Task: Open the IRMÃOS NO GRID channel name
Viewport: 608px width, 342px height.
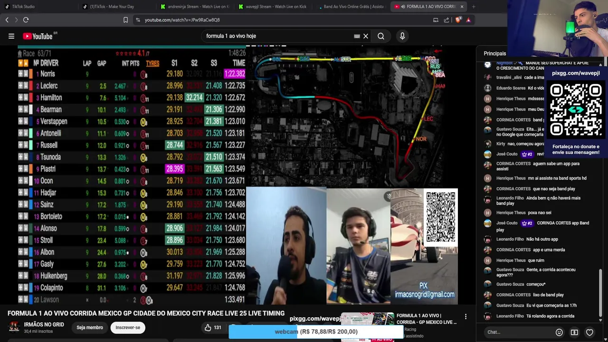Action: click(44, 324)
